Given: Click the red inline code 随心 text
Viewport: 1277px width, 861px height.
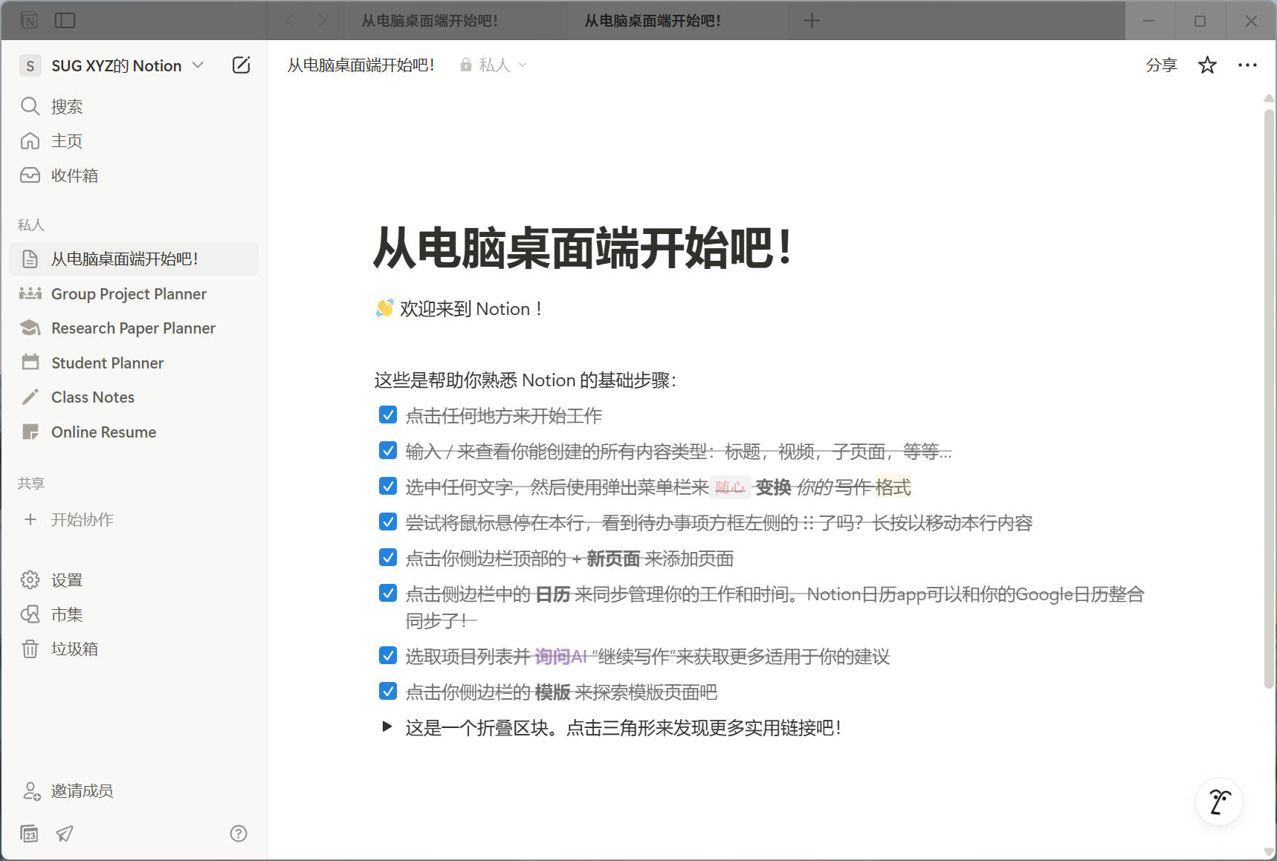Looking at the screenshot, I should (730, 487).
